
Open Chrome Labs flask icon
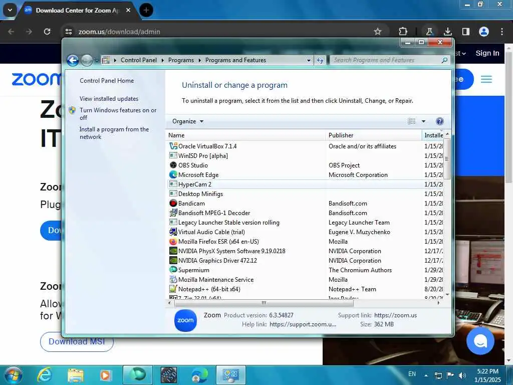(429, 32)
